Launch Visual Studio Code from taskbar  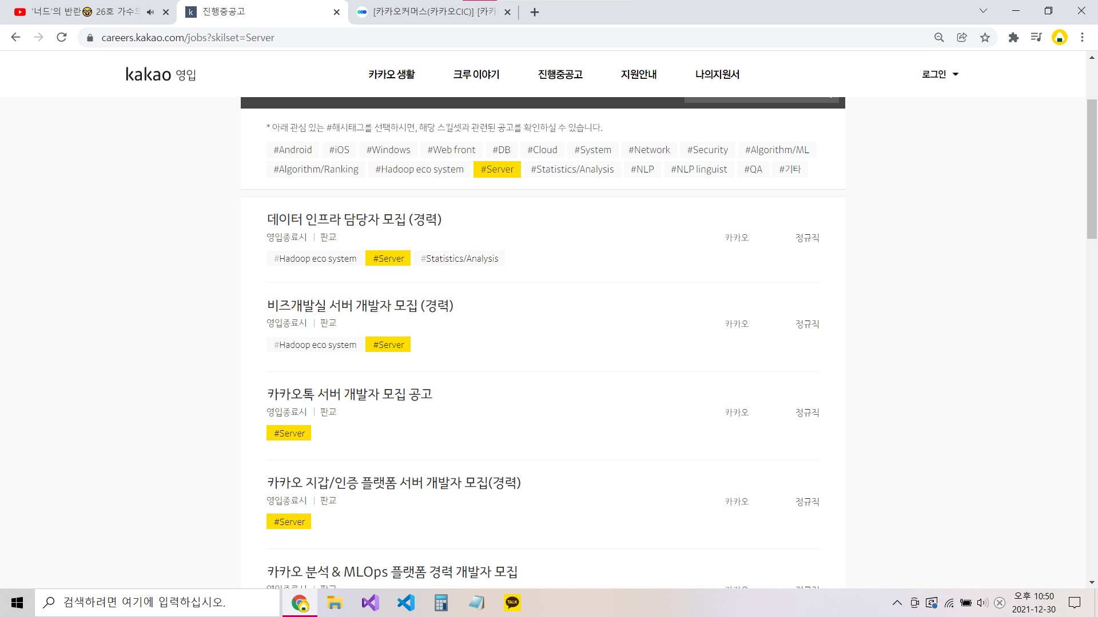(406, 603)
